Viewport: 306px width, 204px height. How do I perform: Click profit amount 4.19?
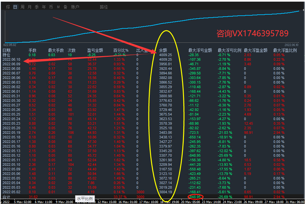91,192
